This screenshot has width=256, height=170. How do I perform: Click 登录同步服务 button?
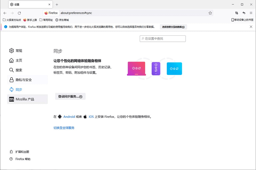[x=70, y=96]
